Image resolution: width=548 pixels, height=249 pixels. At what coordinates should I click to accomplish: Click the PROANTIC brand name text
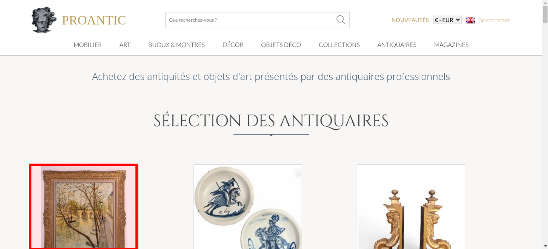click(x=94, y=20)
